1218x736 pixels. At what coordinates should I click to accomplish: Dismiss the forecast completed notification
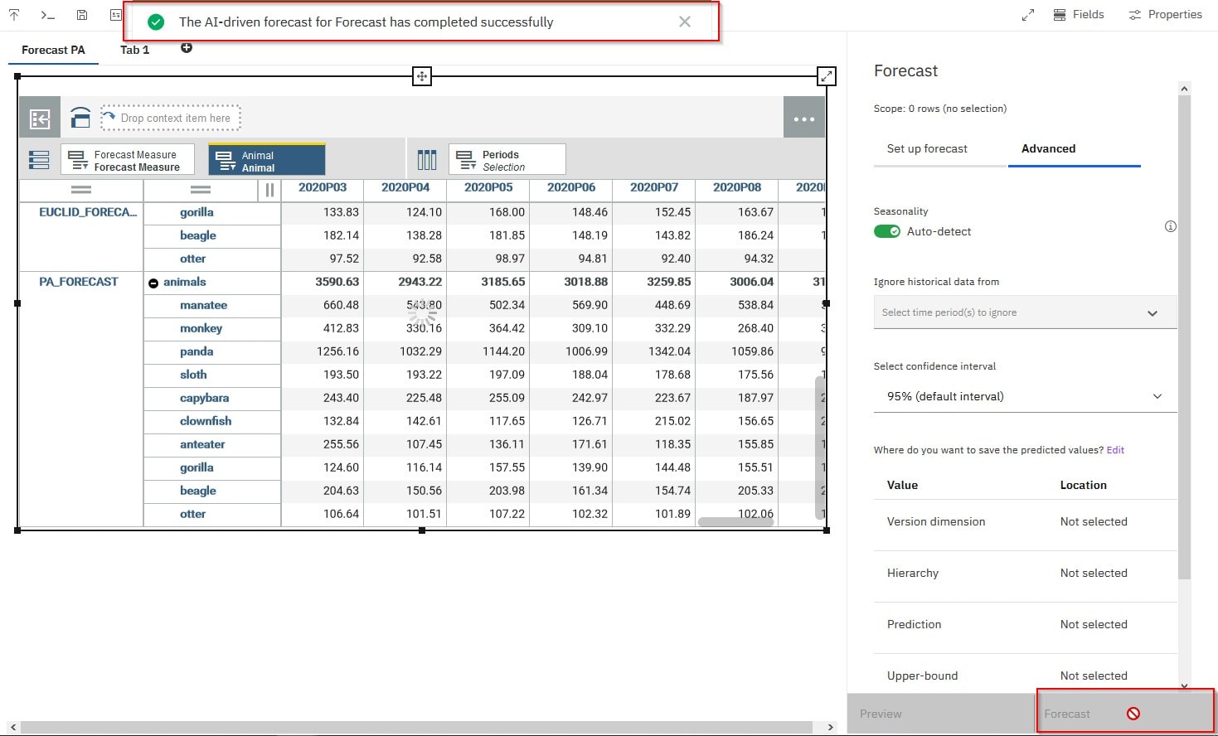tap(685, 22)
